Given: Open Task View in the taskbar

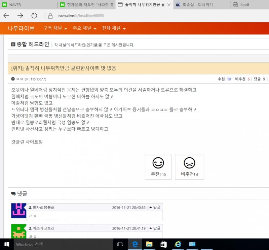Looking at the screenshot, I should click(x=120, y=244).
